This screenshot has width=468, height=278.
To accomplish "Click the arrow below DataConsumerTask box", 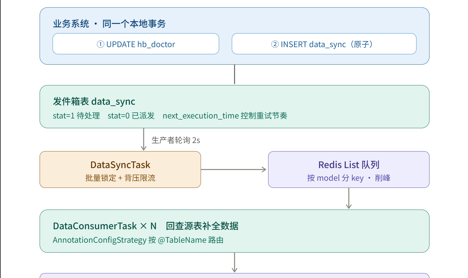I will click(235, 263).
